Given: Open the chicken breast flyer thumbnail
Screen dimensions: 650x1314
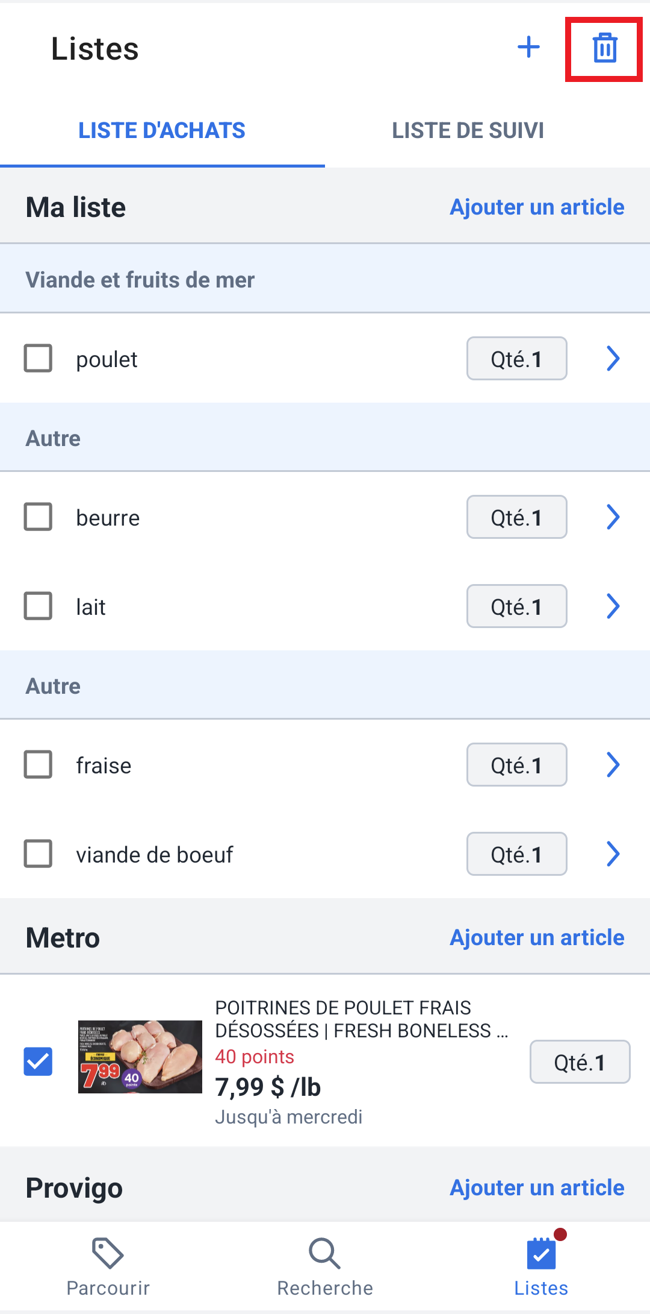Looking at the screenshot, I should pyautogui.click(x=140, y=1057).
